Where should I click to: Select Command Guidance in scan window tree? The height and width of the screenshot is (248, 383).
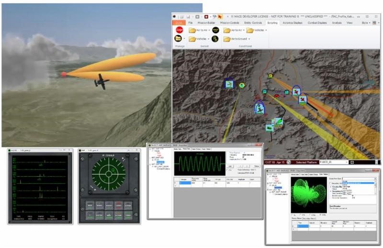click(x=280, y=194)
